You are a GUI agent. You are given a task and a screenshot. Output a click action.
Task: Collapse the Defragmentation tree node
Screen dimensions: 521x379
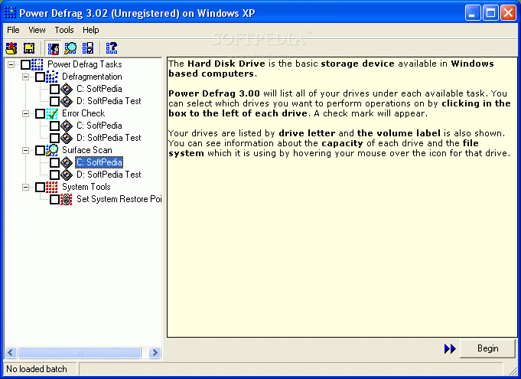[x=25, y=77]
